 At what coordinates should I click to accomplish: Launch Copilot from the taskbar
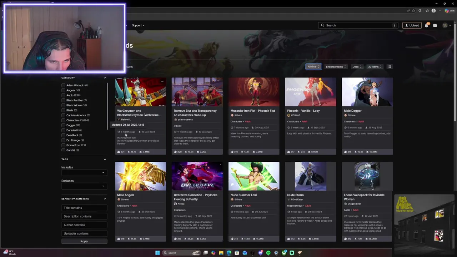214,253
